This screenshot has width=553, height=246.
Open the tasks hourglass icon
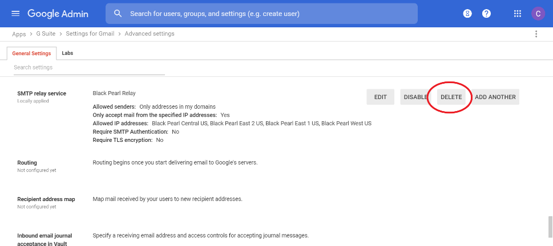[x=467, y=14]
